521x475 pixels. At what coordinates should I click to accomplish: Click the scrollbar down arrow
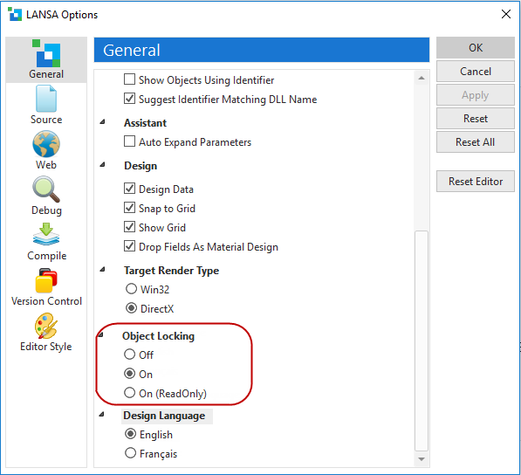coord(422,459)
